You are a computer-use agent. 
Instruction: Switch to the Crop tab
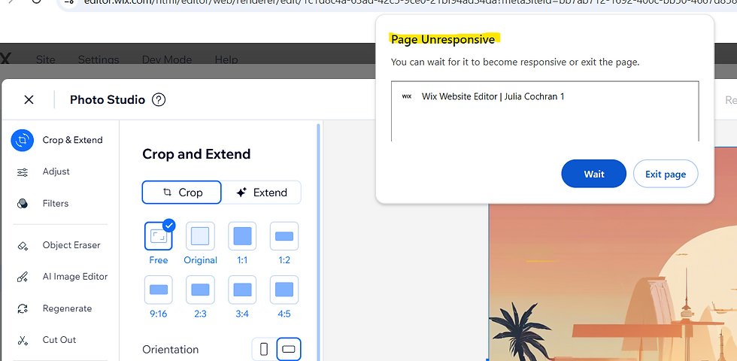(181, 193)
